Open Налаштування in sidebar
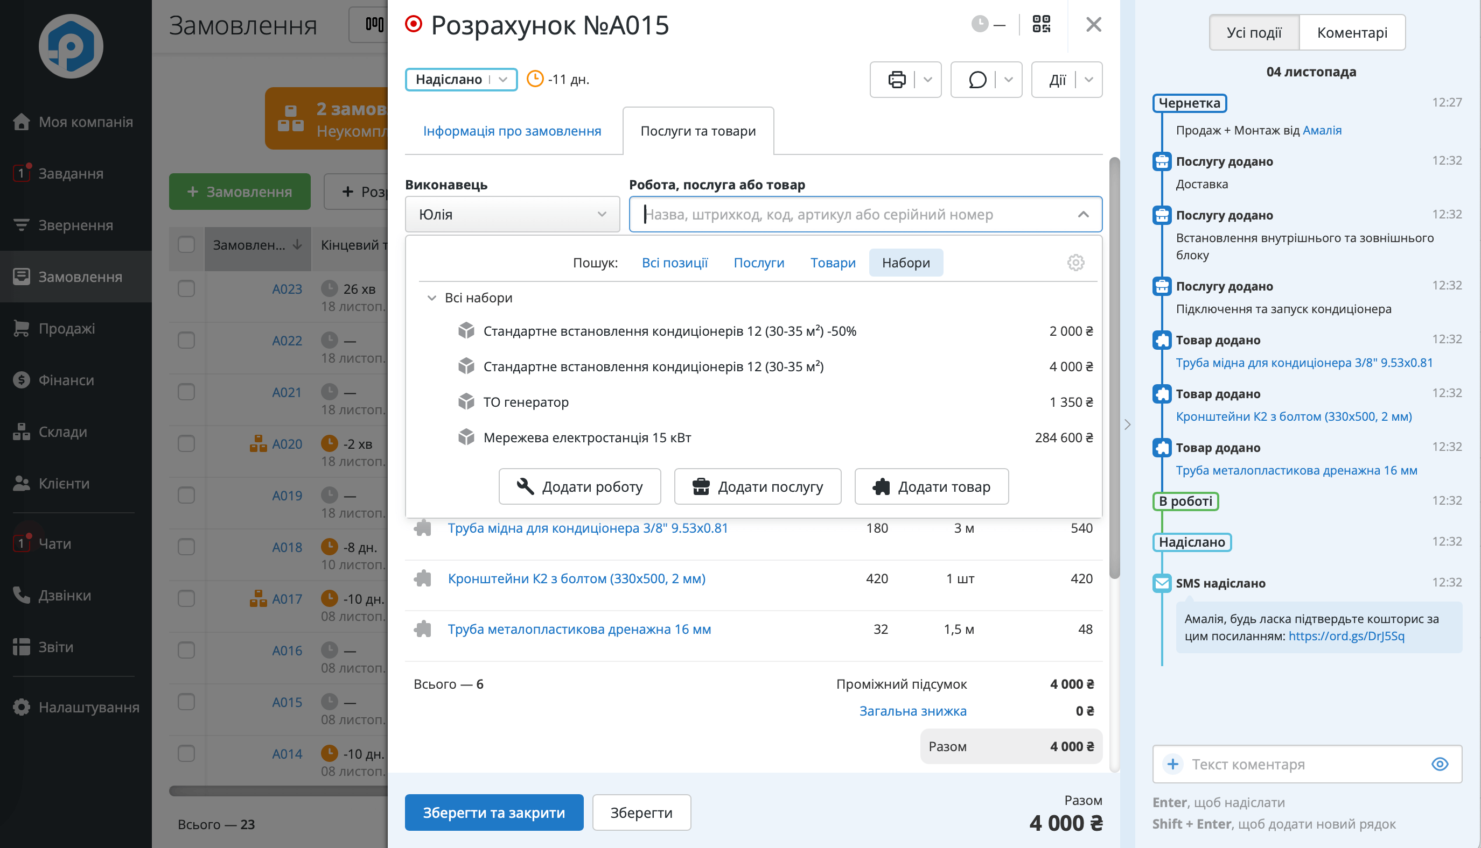 (x=76, y=707)
